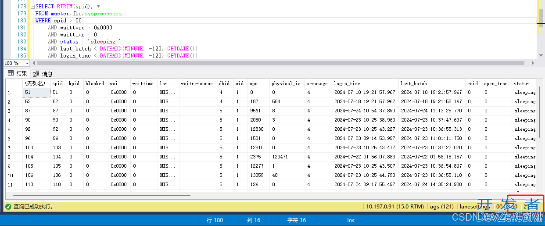Select the open_tran column header
The image size is (545, 226).
(497, 83)
